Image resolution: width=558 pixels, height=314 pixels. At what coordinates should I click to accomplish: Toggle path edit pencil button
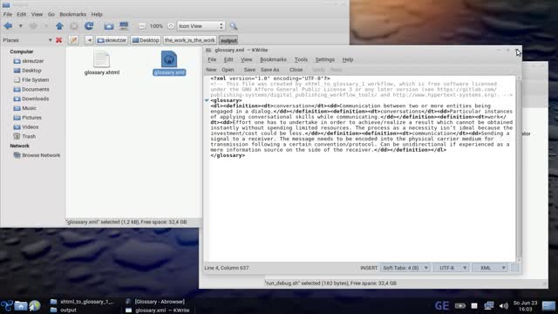point(73,40)
